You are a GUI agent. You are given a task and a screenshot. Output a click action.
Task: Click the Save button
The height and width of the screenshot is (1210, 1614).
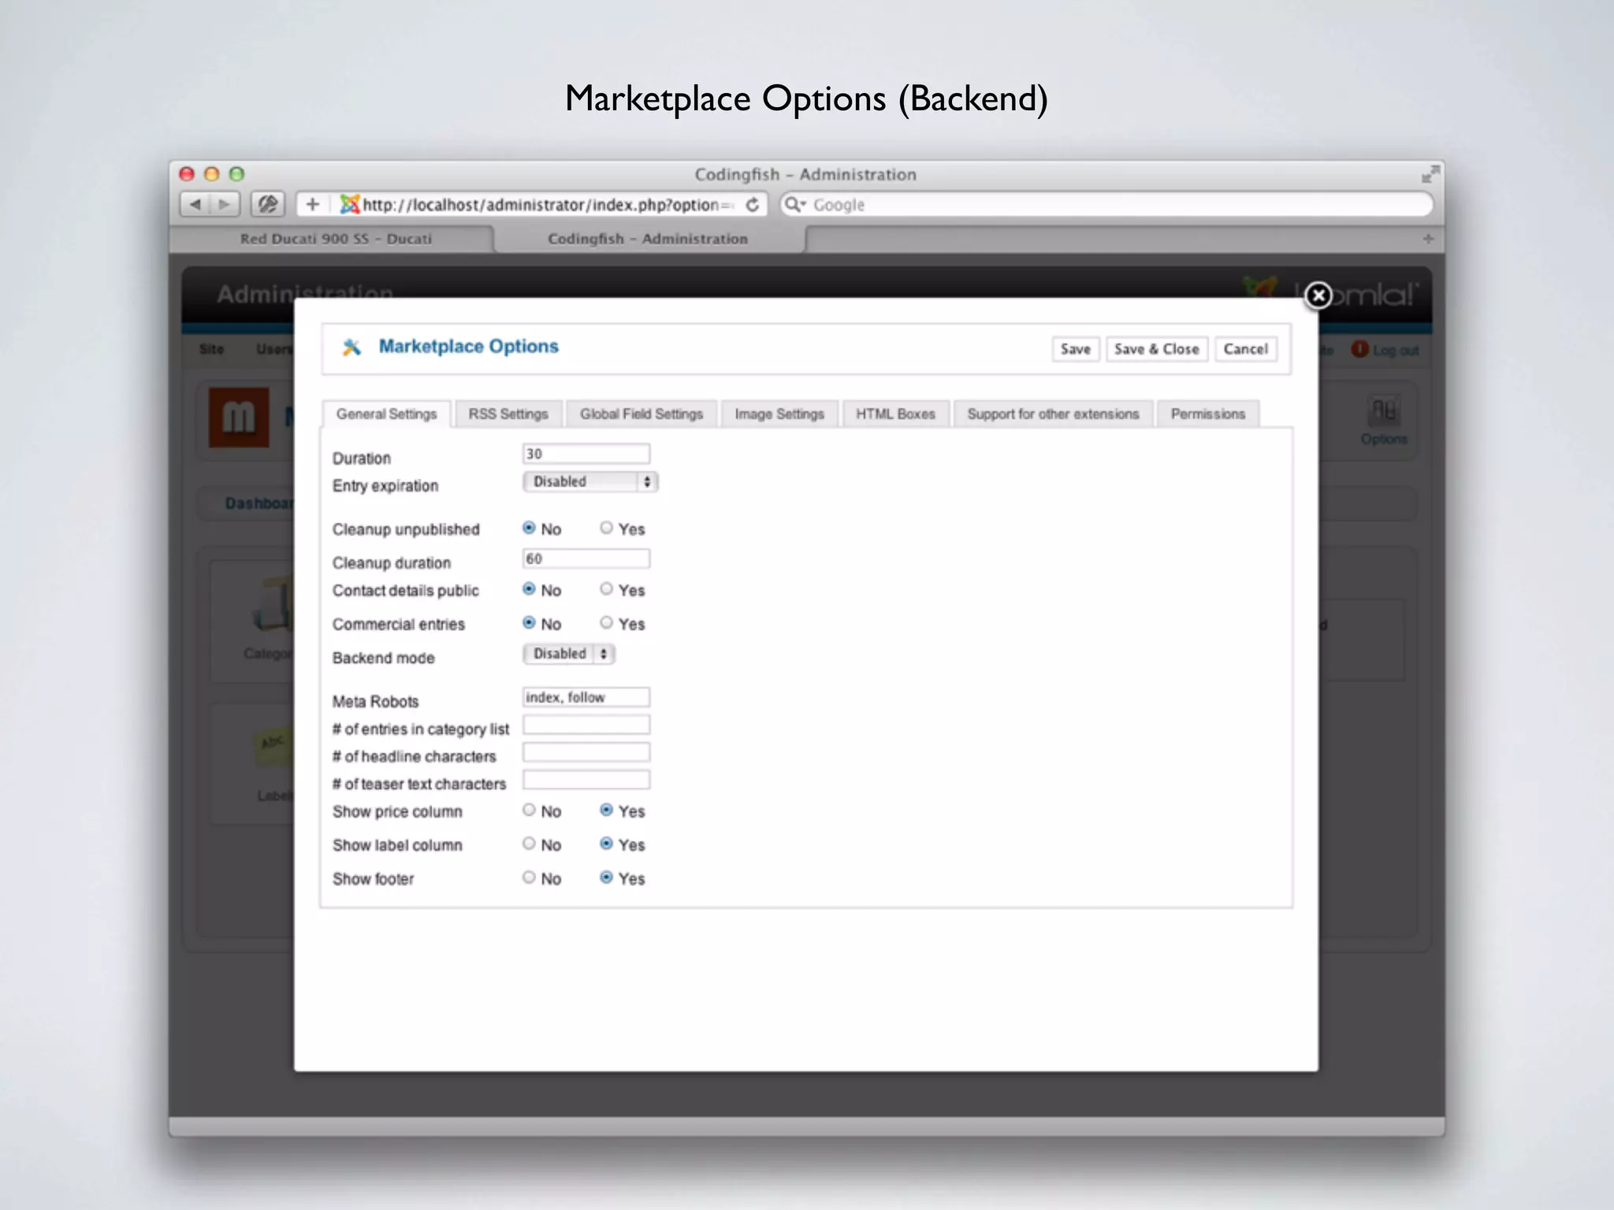(x=1076, y=349)
